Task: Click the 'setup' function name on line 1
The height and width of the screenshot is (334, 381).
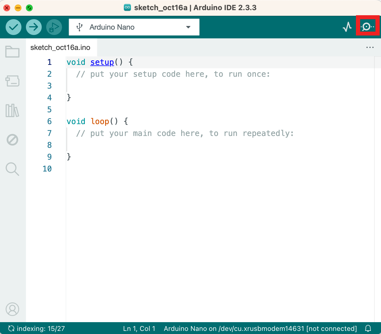Action: 102,62
